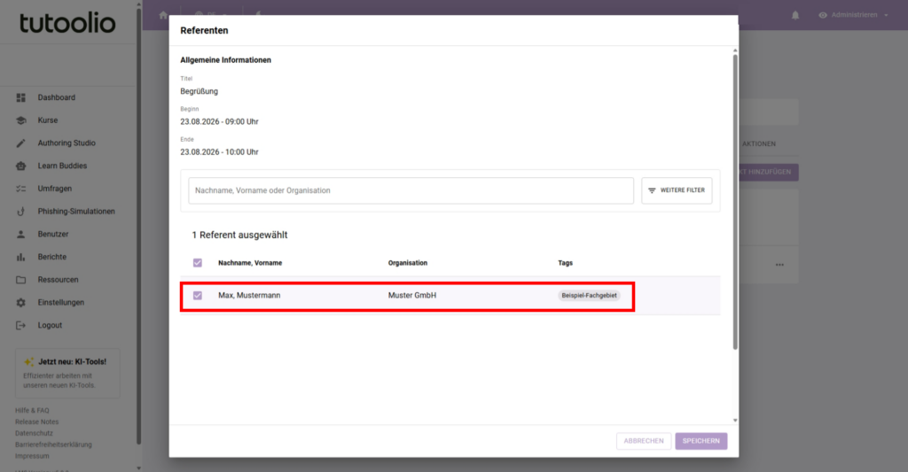Click the Ressourcen folder icon
Image resolution: width=908 pixels, height=472 pixels.
21,280
